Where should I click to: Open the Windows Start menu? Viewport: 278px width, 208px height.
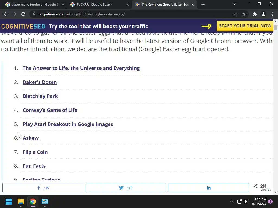[x=9, y=201]
